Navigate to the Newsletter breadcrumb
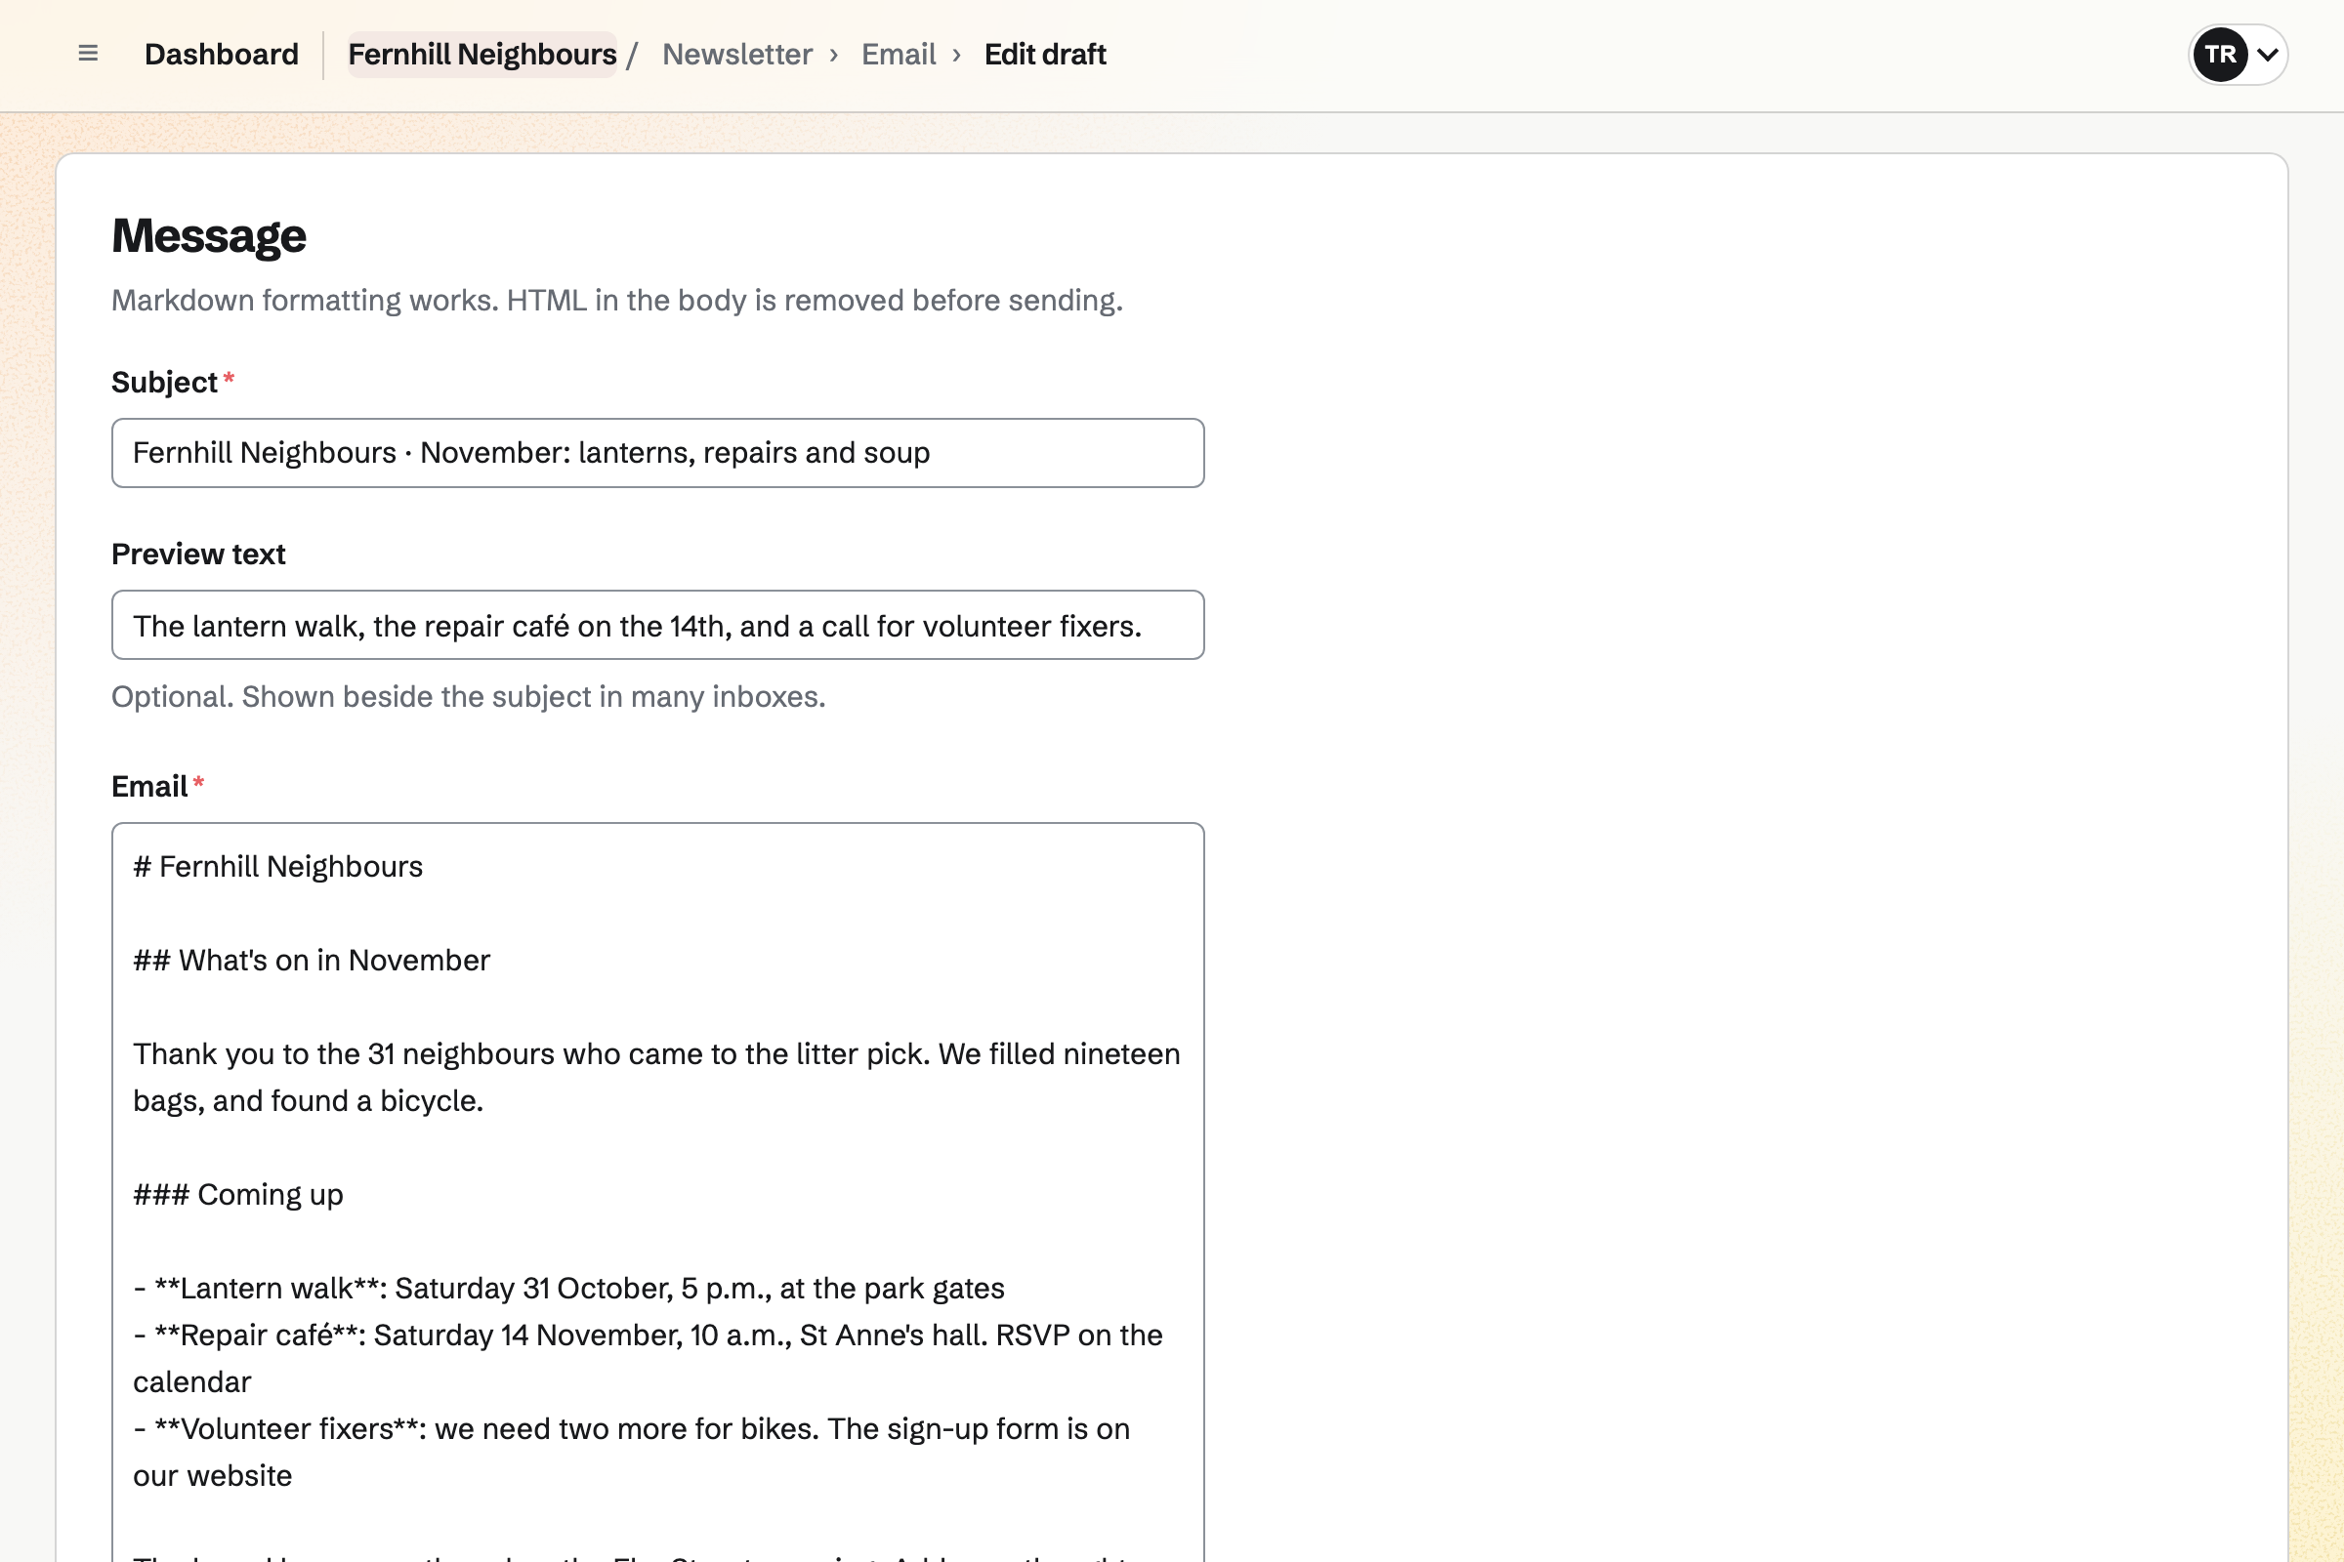 (737, 54)
